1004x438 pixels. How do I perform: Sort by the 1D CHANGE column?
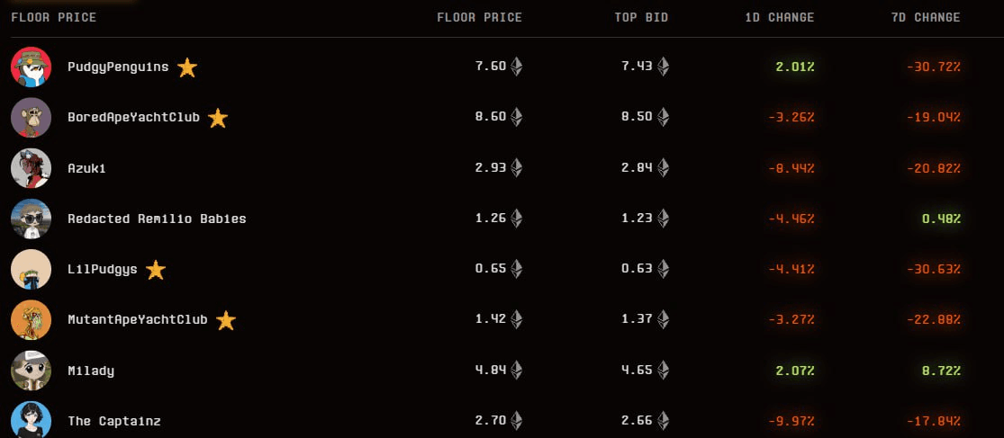(x=779, y=17)
